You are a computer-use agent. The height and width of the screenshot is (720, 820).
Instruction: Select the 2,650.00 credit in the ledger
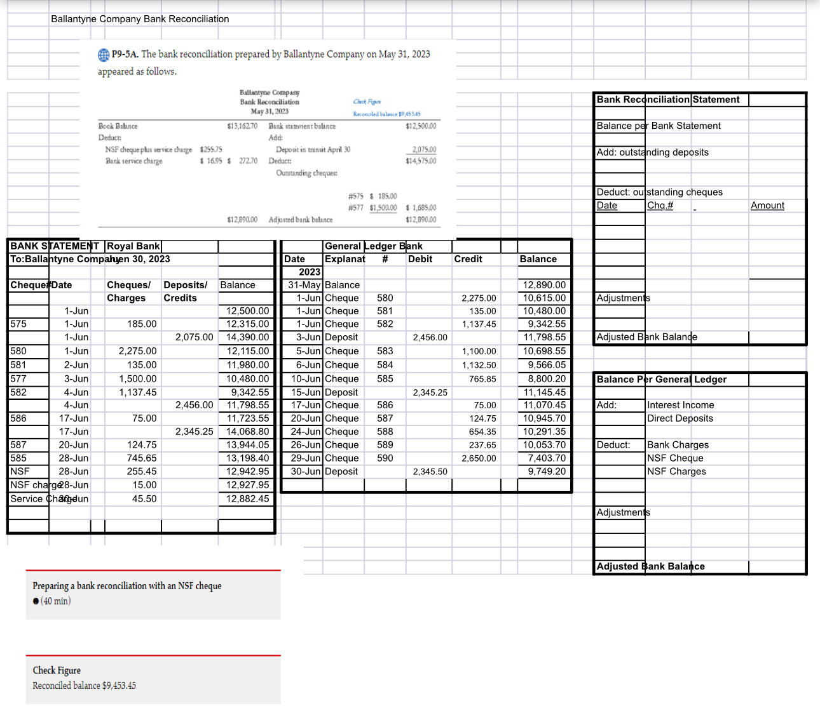point(479,458)
